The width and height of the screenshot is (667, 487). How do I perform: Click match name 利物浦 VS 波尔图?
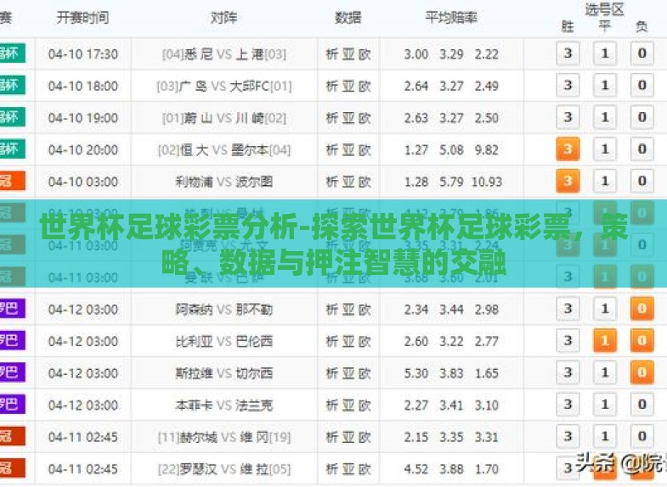[x=224, y=182]
